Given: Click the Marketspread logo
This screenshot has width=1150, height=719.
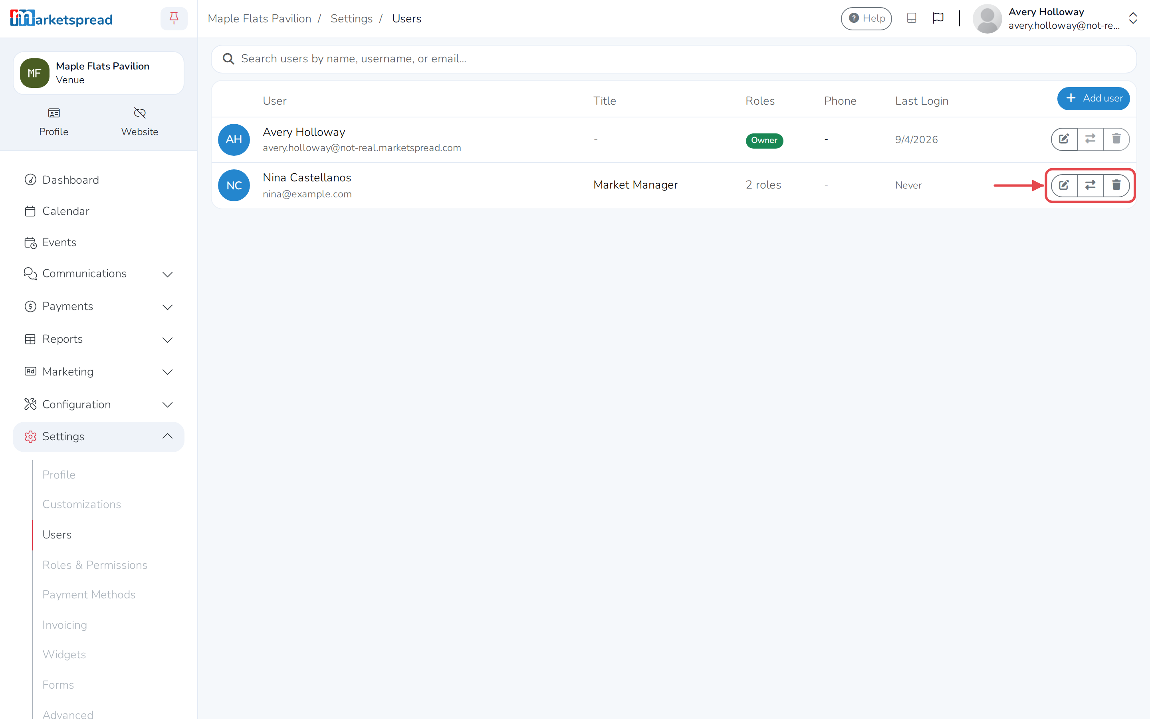Looking at the screenshot, I should [x=61, y=18].
